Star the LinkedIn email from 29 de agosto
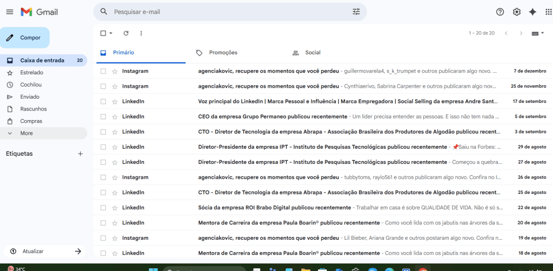Viewport: 553px width, 271px height. click(x=114, y=147)
